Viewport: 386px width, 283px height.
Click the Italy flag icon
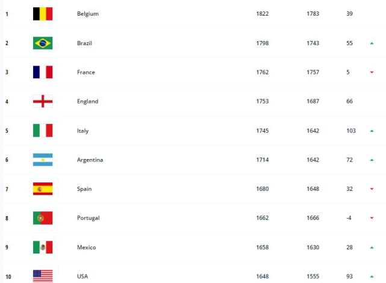[43, 131]
